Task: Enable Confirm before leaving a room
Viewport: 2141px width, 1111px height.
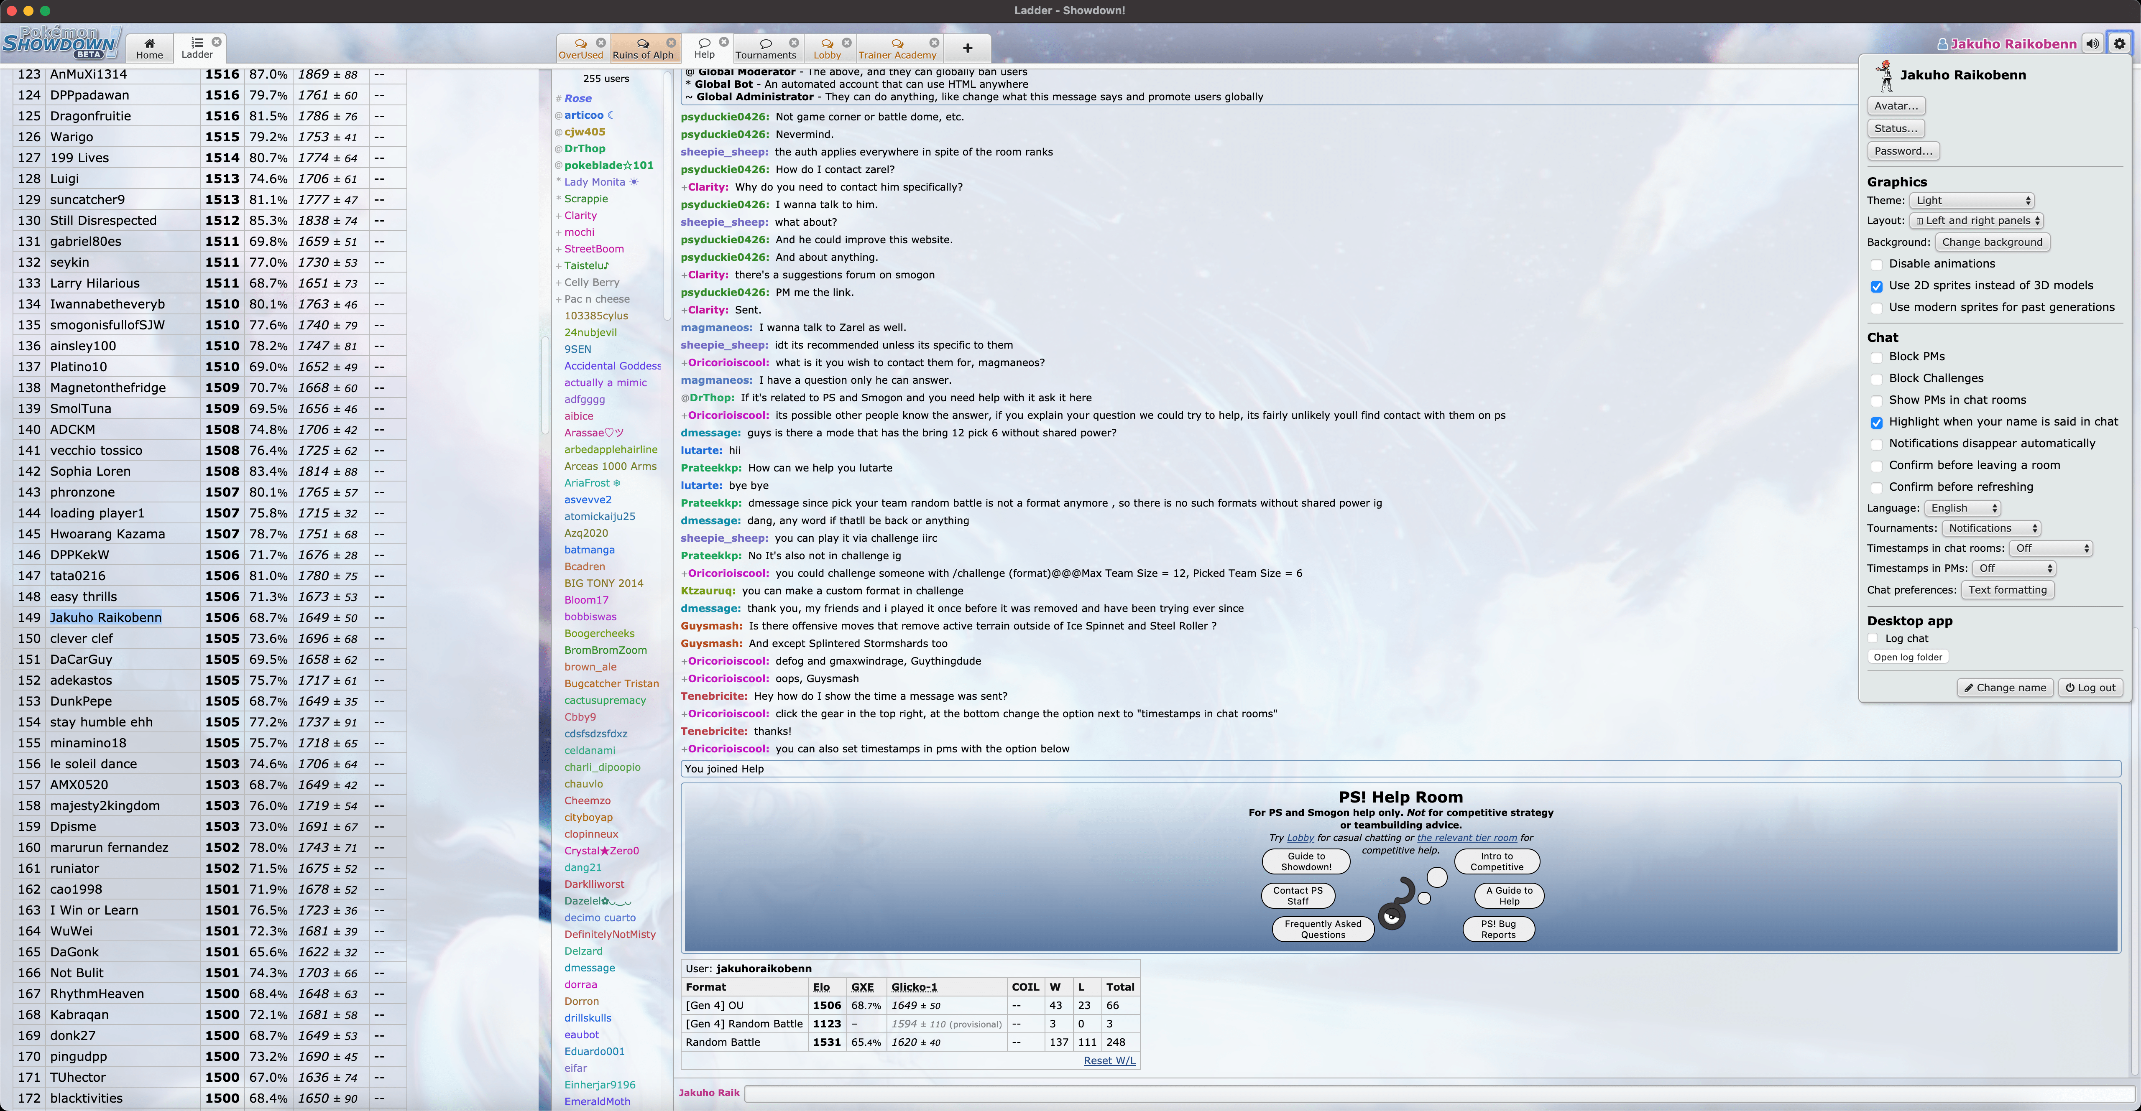Action: [1876, 466]
